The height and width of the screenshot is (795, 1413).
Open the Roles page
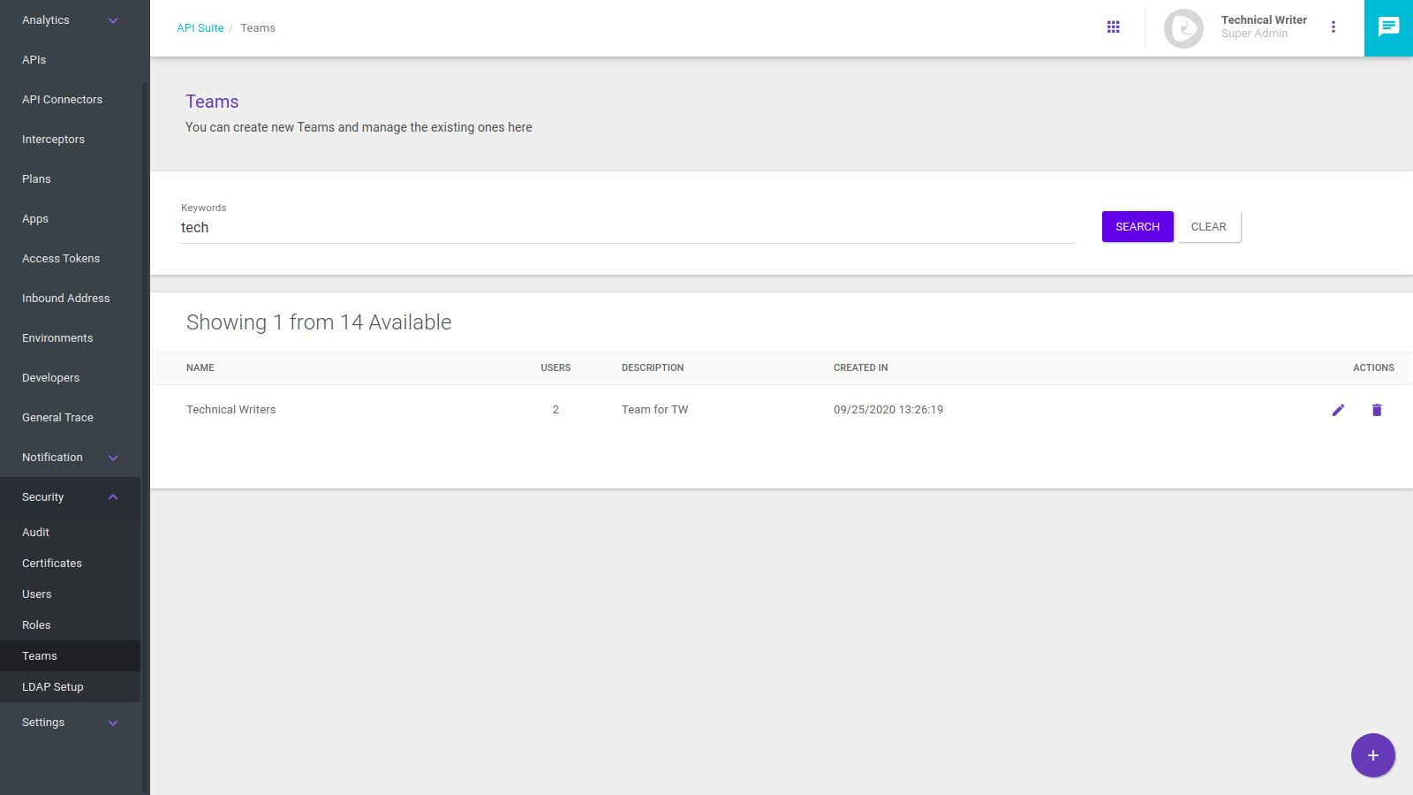coord(36,625)
